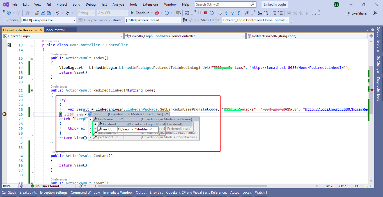Click the Break All pause icon

(x=199, y=13)
